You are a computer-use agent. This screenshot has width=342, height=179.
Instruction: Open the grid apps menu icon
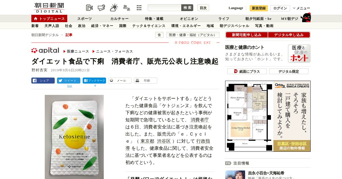pos(139,8)
